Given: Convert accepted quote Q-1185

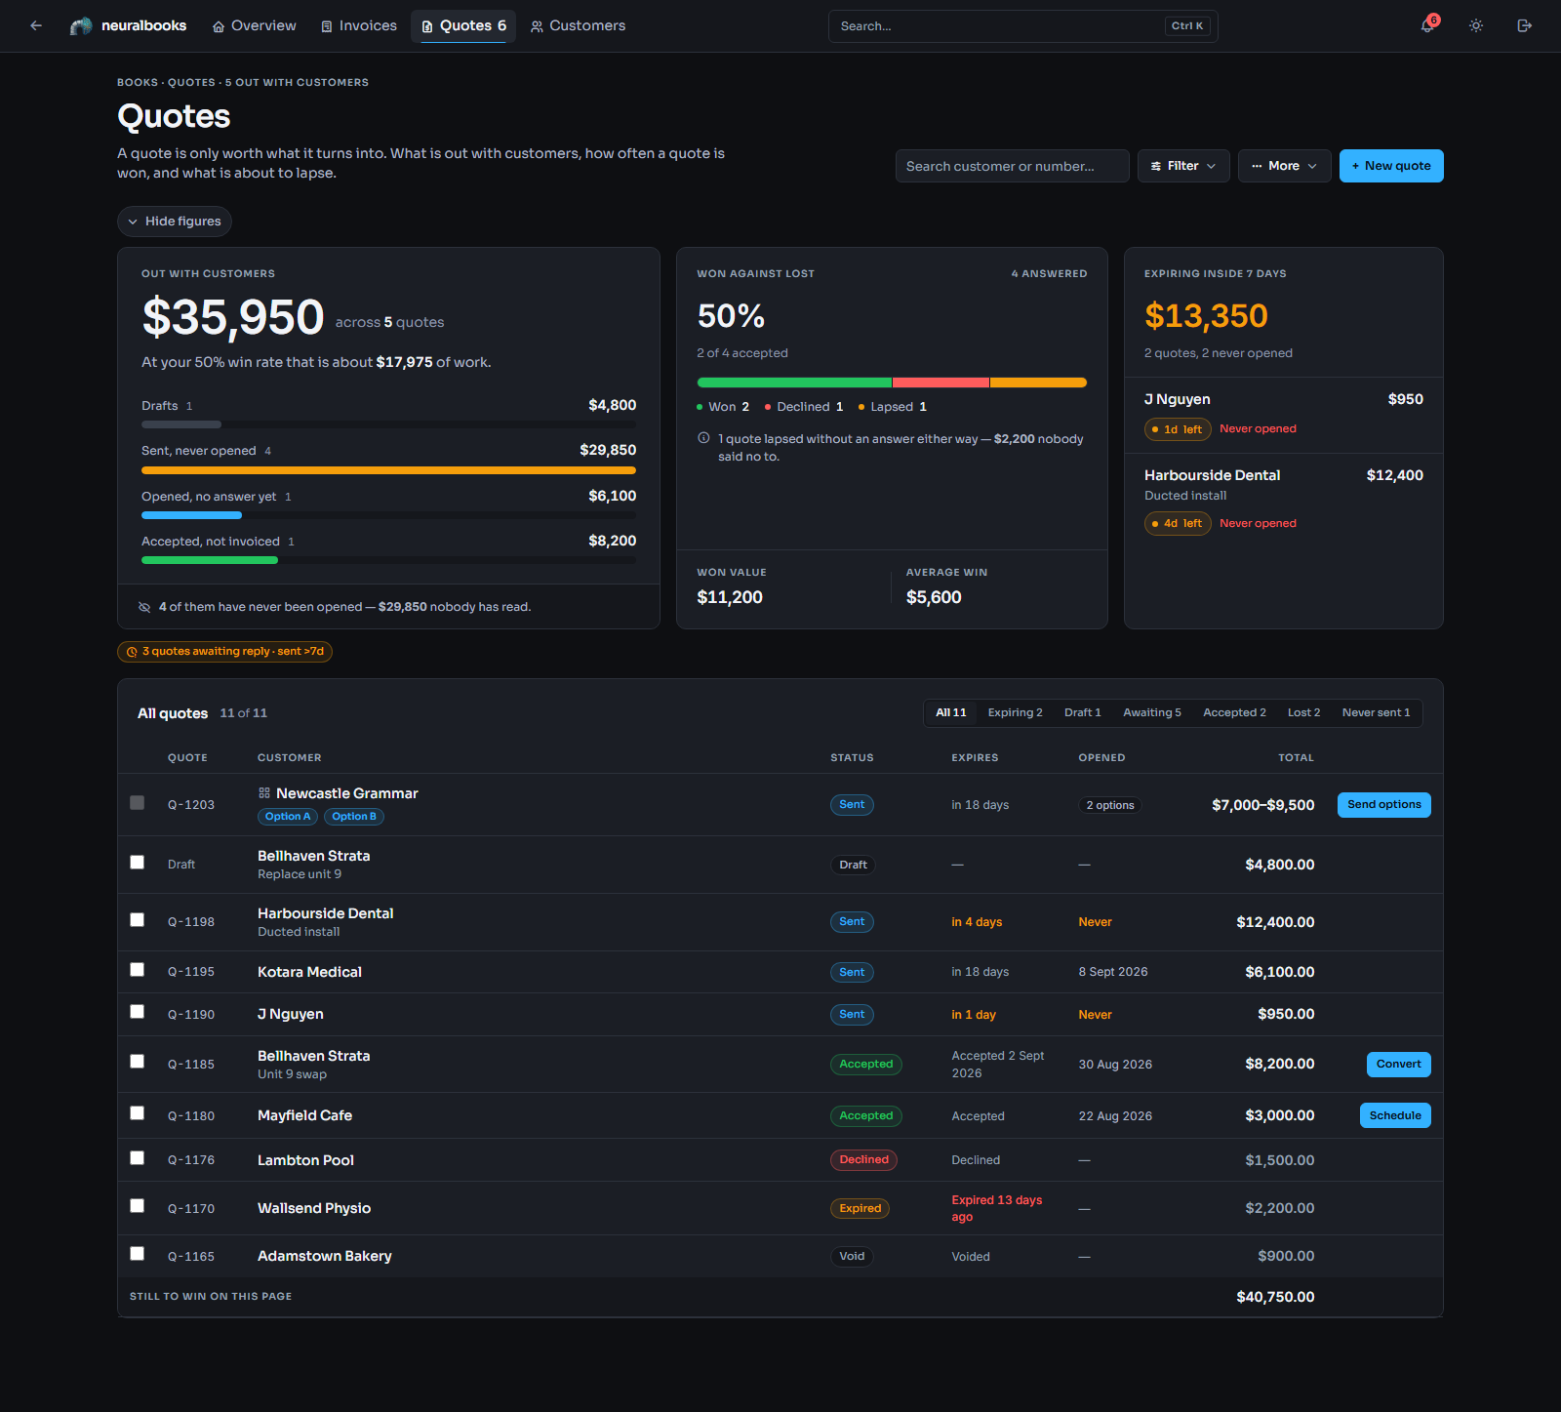Looking at the screenshot, I should pos(1398,1065).
